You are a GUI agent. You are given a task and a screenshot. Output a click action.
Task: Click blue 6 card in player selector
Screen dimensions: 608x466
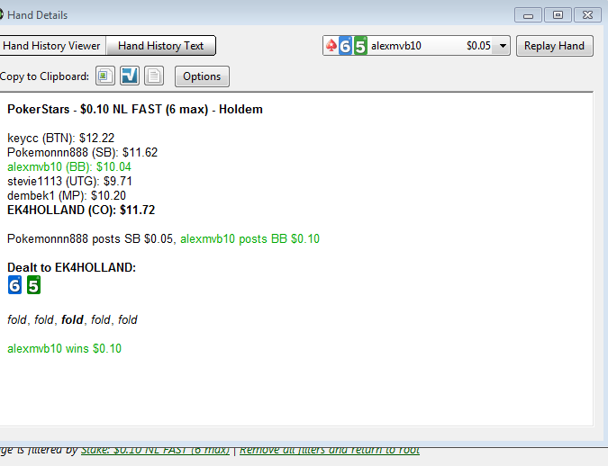tap(345, 46)
